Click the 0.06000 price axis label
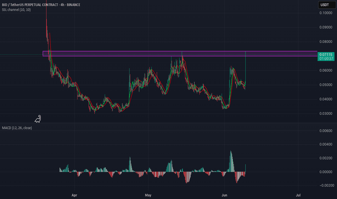Screen dimensions: 337x199 [x=326, y=71]
